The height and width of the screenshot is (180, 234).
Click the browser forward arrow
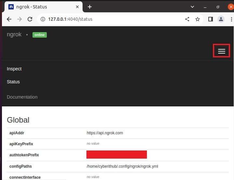(x=19, y=19)
